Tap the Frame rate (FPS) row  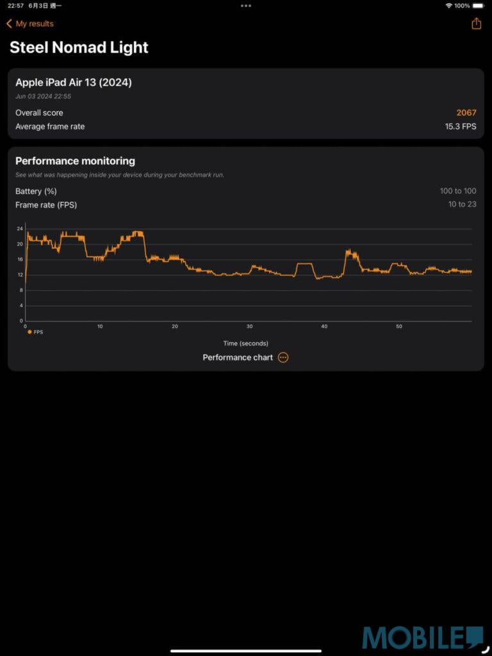click(246, 205)
